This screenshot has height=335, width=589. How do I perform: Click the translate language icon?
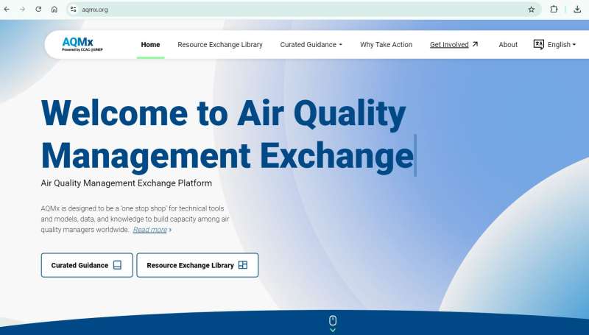click(x=538, y=44)
